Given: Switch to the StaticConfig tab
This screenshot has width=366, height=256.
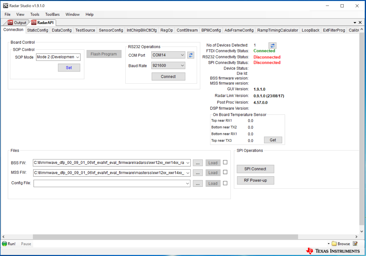Looking at the screenshot, I should [x=38, y=30].
